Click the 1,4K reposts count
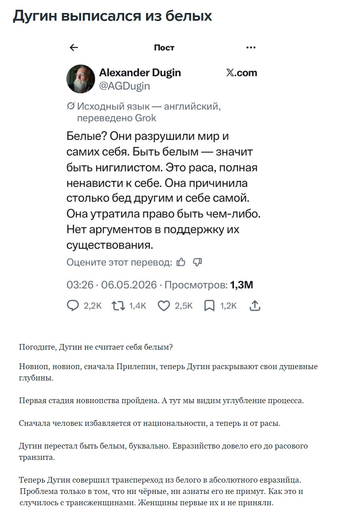This screenshot has height=530, width=343. pyautogui.click(x=138, y=306)
